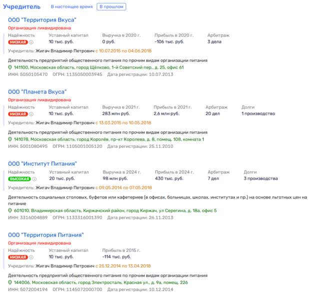Click map pin icon for Щёлково address
The width and height of the screenshot is (310, 294).
10,67
